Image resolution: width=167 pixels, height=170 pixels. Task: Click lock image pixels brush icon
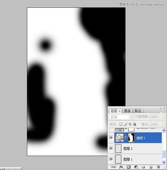tap(125, 124)
